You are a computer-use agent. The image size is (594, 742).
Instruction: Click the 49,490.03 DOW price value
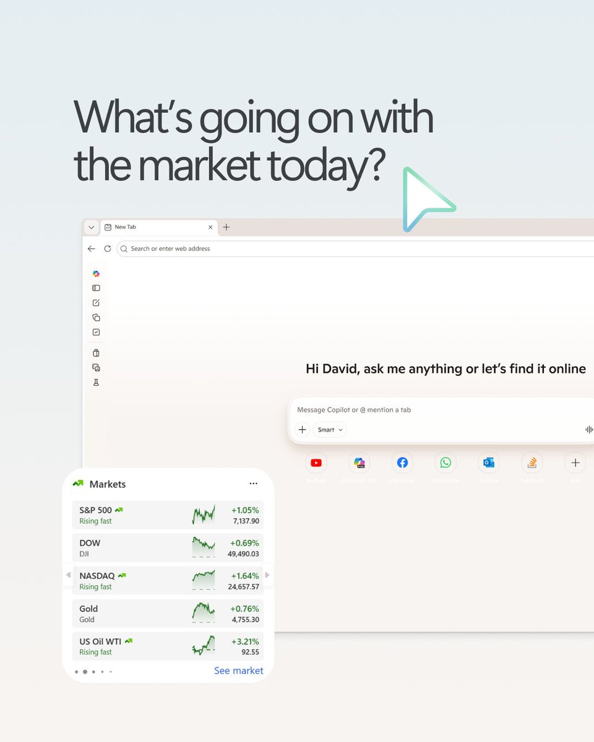pos(243,554)
